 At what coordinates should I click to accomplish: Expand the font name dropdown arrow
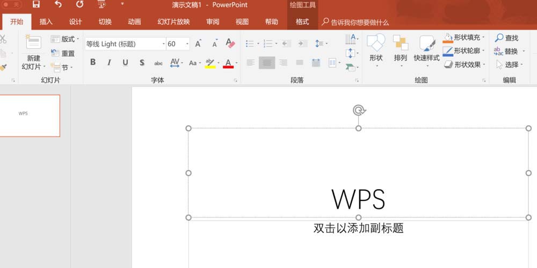tap(164, 44)
